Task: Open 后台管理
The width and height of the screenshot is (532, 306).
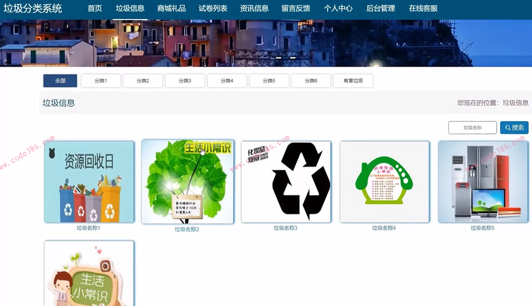Action: pos(380,9)
